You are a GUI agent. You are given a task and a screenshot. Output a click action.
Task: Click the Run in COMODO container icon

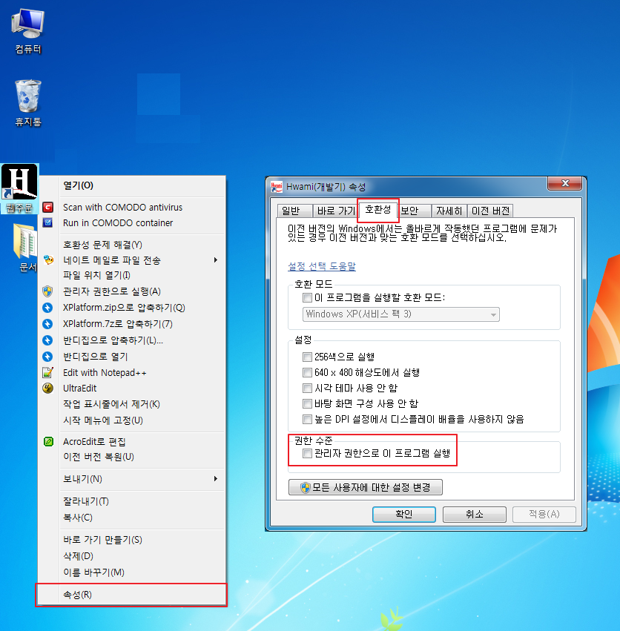tap(47, 223)
